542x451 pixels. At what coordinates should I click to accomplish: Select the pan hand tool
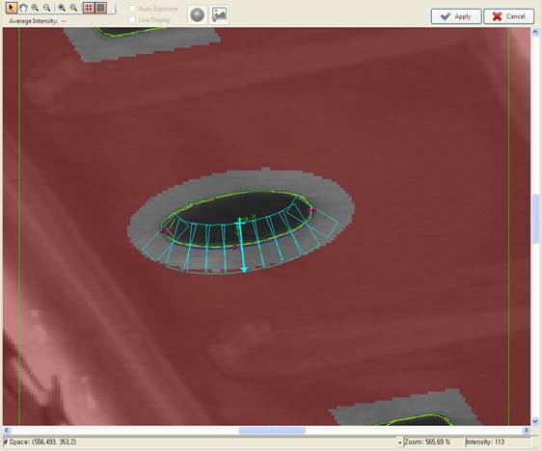click(23, 8)
